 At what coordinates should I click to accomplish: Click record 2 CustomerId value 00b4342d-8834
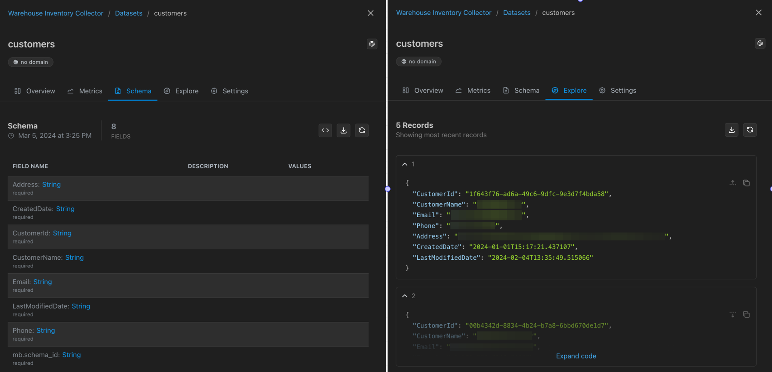pos(537,326)
